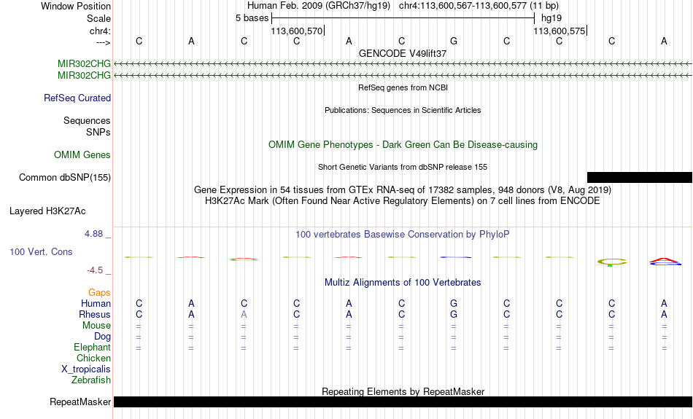The image size is (693, 419).
Task: Click the 5 bases scale bar label
Action: 252,18
